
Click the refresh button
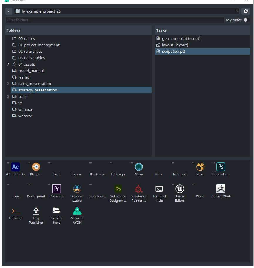[246, 11]
